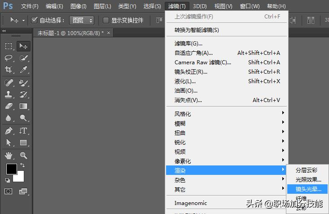Open 液化(L)... filter

pos(227,81)
